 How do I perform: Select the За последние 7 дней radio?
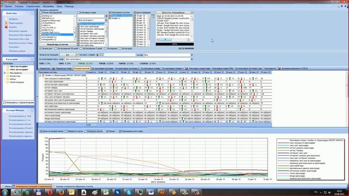[81, 48]
